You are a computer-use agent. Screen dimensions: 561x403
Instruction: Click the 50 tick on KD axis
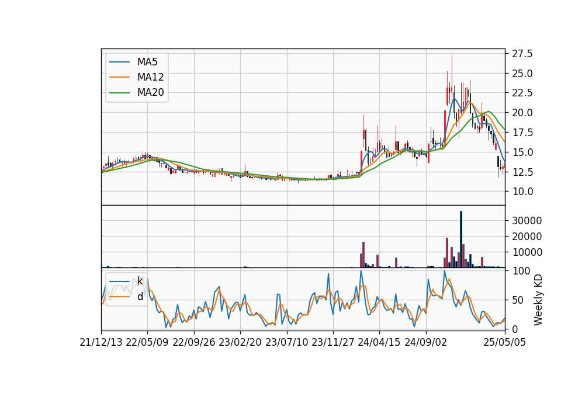tap(518, 300)
